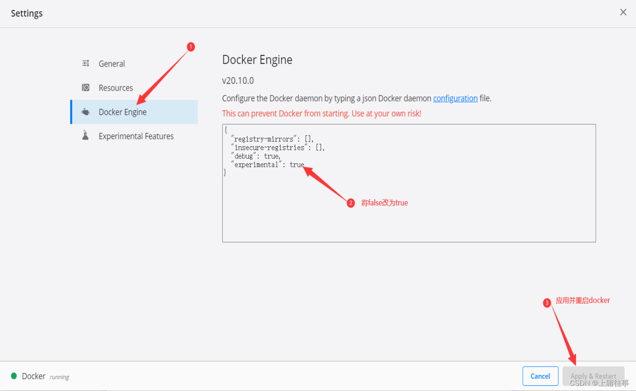
Task: Click the General sliders icon
Action: (86, 63)
